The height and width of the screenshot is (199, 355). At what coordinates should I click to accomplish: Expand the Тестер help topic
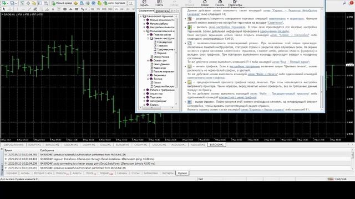point(148,78)
